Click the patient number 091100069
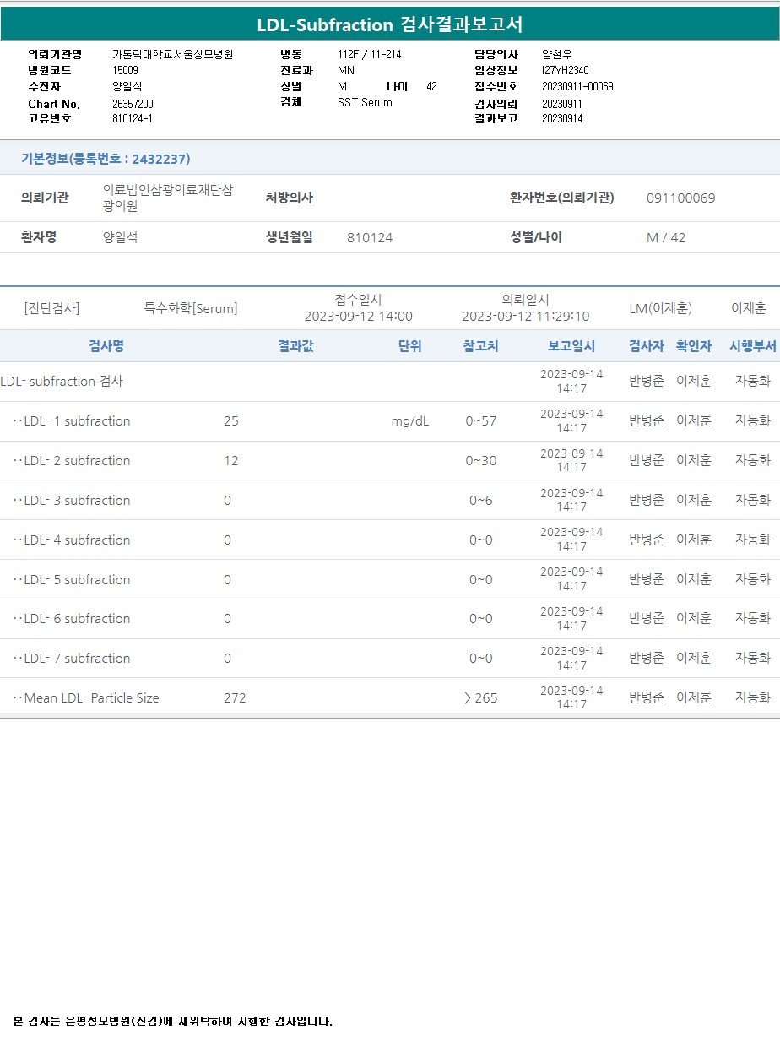 pyautogui.click(x=680, y=198)
